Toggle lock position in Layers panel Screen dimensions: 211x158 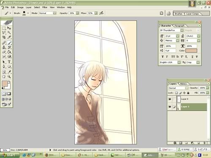tap(184, 93)
